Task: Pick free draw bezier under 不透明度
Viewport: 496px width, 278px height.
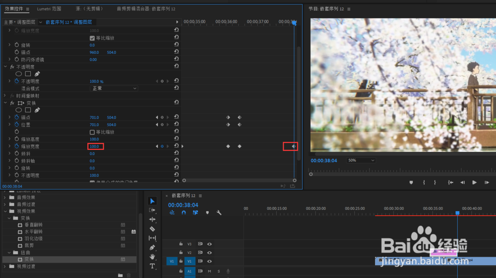Action: click(37, 74)
